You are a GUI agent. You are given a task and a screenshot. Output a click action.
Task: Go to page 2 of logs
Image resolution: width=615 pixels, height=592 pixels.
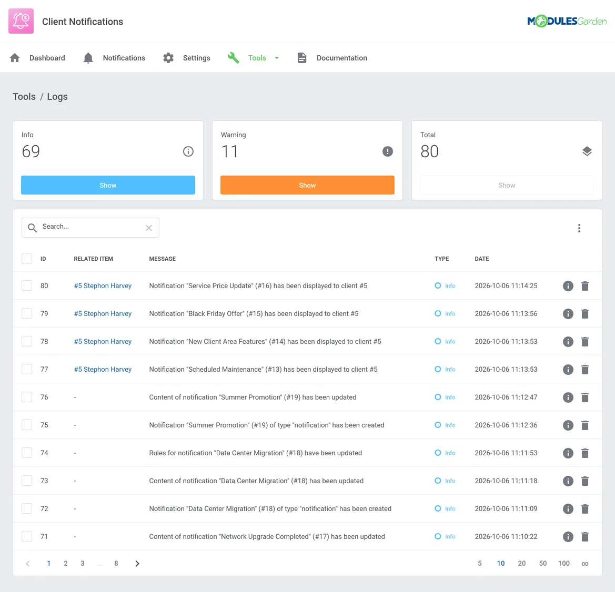coord(66,564)
